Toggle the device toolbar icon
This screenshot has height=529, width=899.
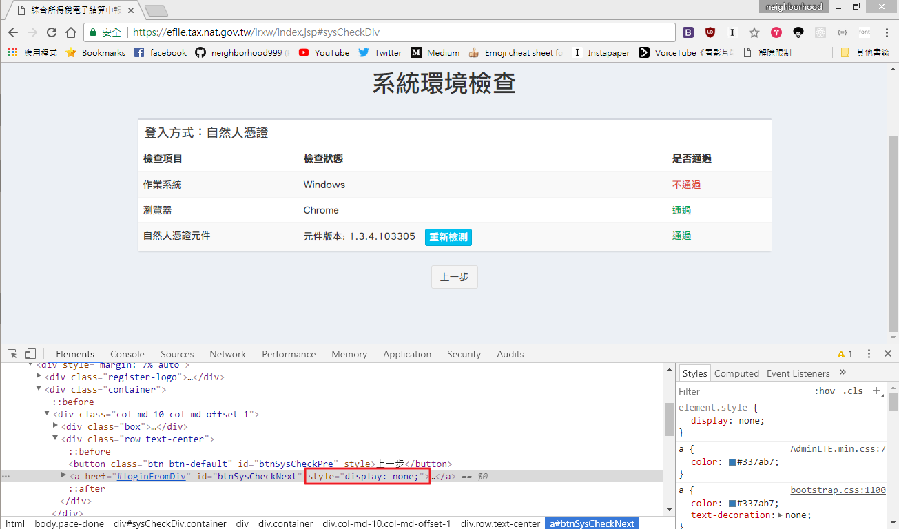(x=30, y=354)
